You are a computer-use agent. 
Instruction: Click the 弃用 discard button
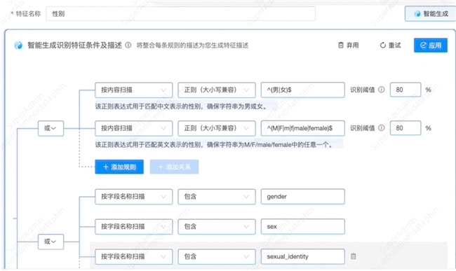coord(349,46)
